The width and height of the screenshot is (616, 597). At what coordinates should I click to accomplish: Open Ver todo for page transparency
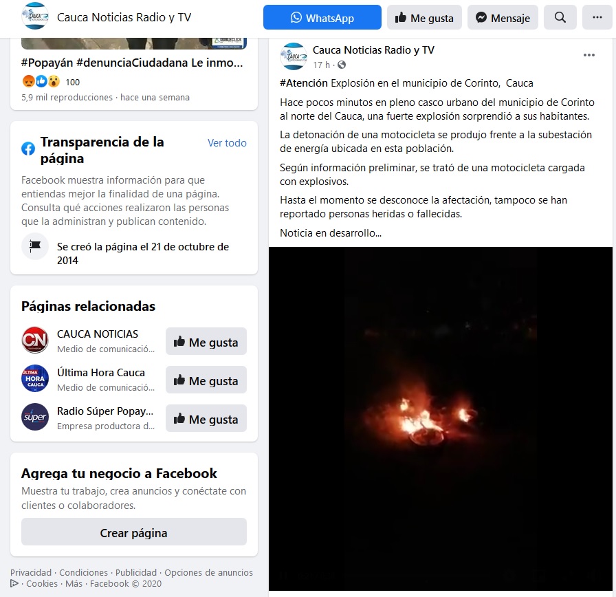tap(227, 142)
